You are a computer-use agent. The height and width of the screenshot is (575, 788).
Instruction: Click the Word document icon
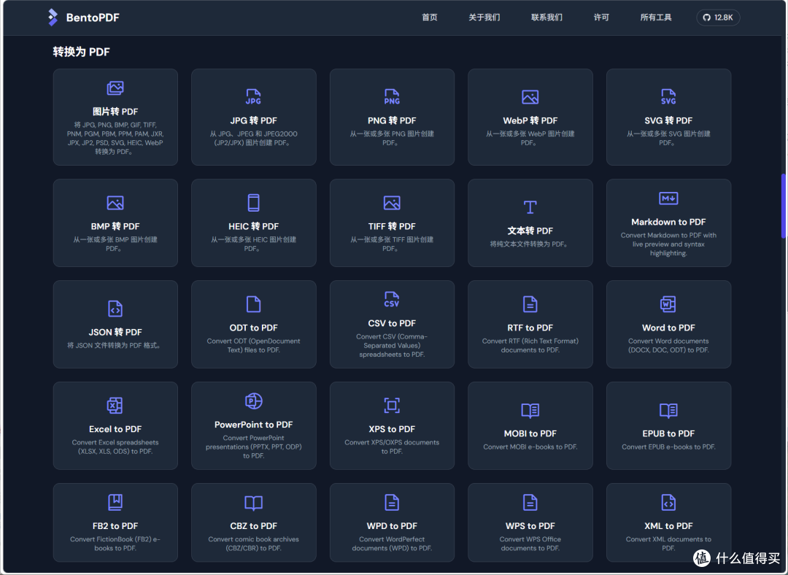[x=668, y=304]
